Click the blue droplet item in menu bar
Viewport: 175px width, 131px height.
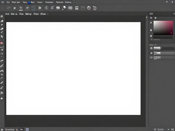pyautogui.click(x=29, y=2)
